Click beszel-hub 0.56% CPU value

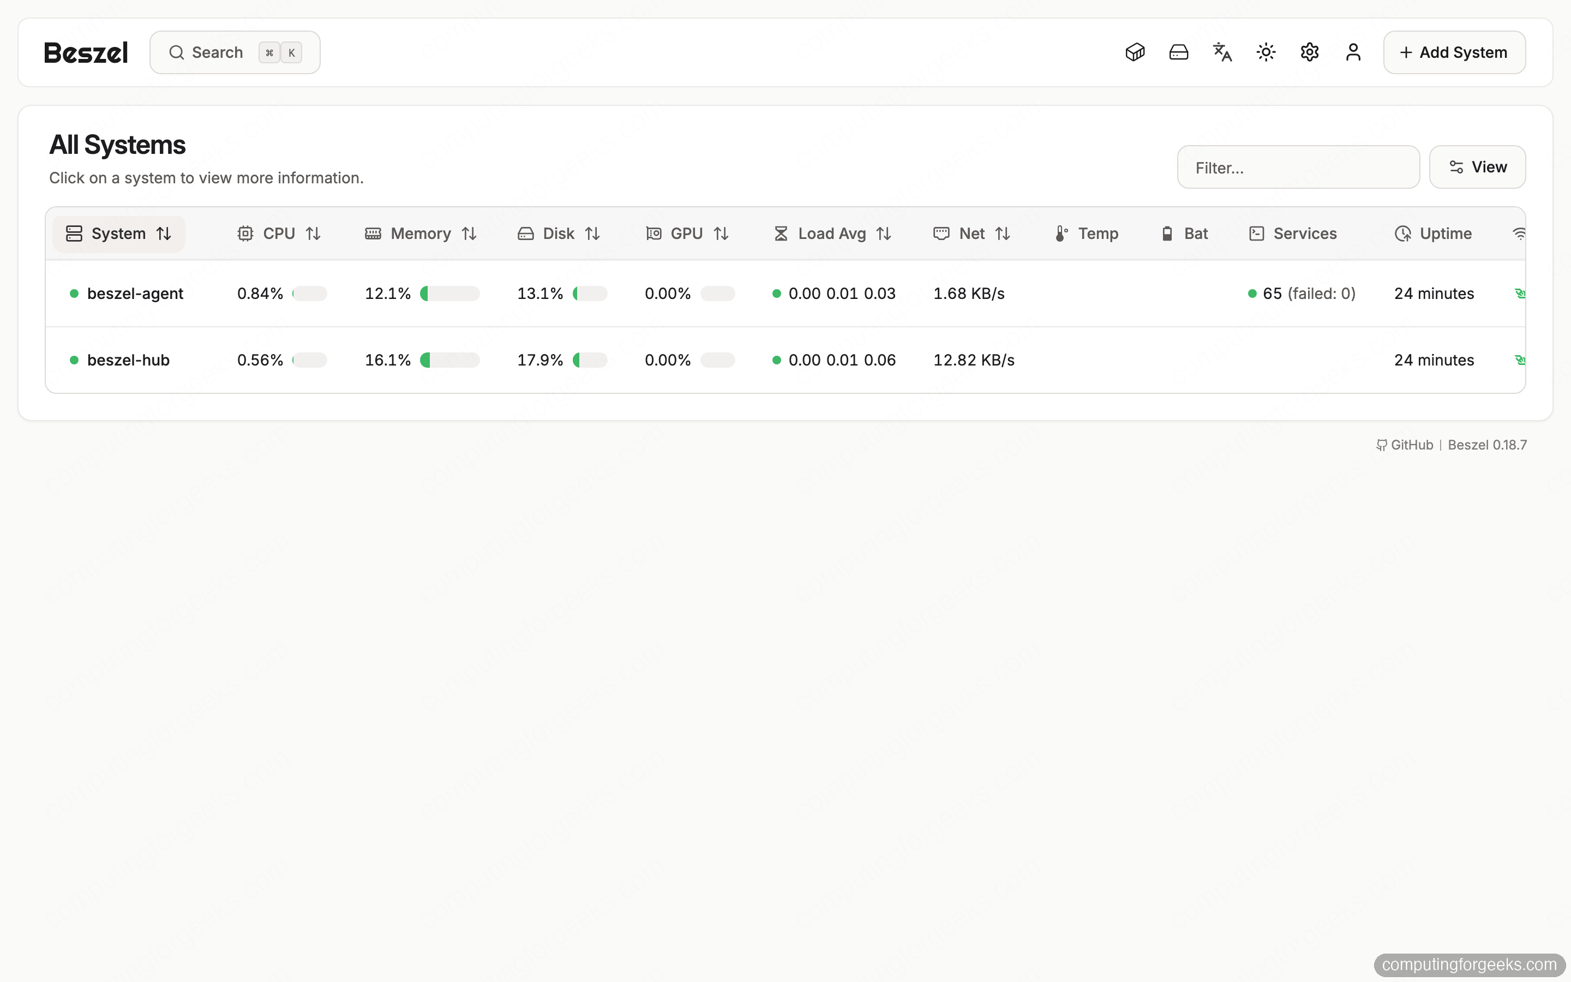tap(260, 360)
